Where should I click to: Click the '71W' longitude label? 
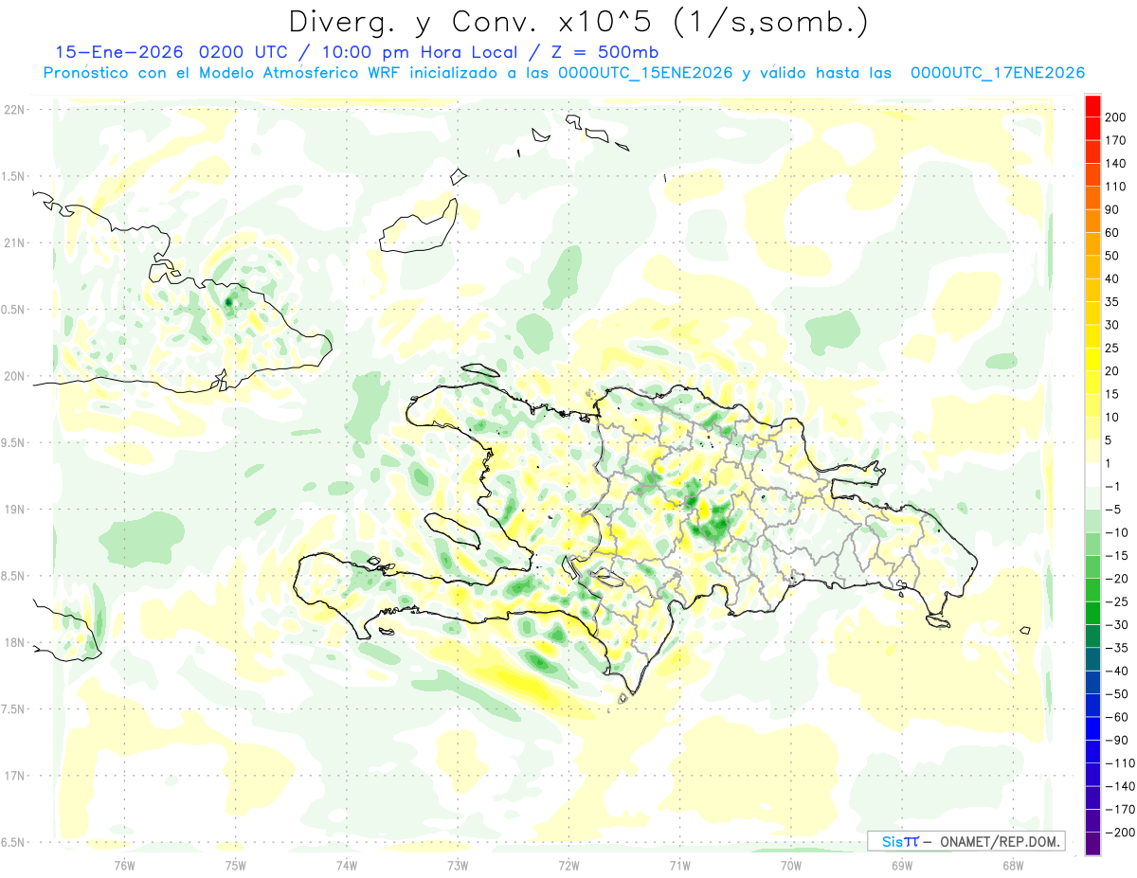coord(679,866)
